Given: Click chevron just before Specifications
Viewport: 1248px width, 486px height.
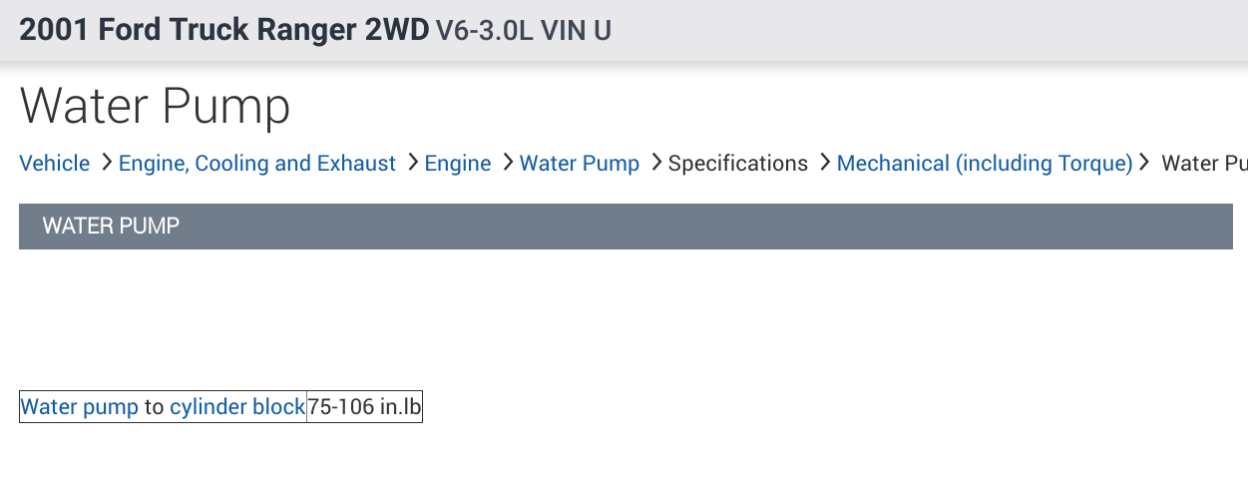Looking at the screenshot, I should click(656, 163).
